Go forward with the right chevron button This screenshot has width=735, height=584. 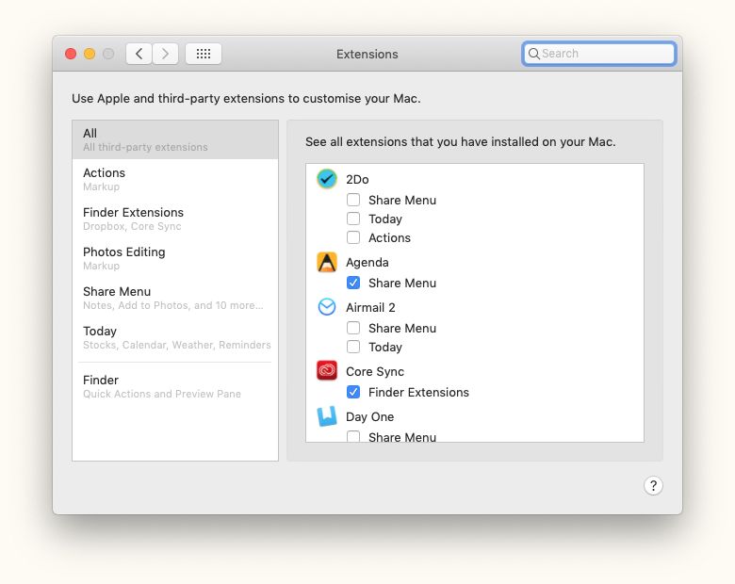point(165,54)
